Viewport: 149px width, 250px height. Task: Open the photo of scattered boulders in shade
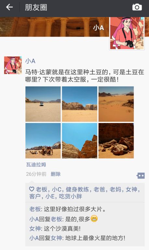[x=116, y=141]
